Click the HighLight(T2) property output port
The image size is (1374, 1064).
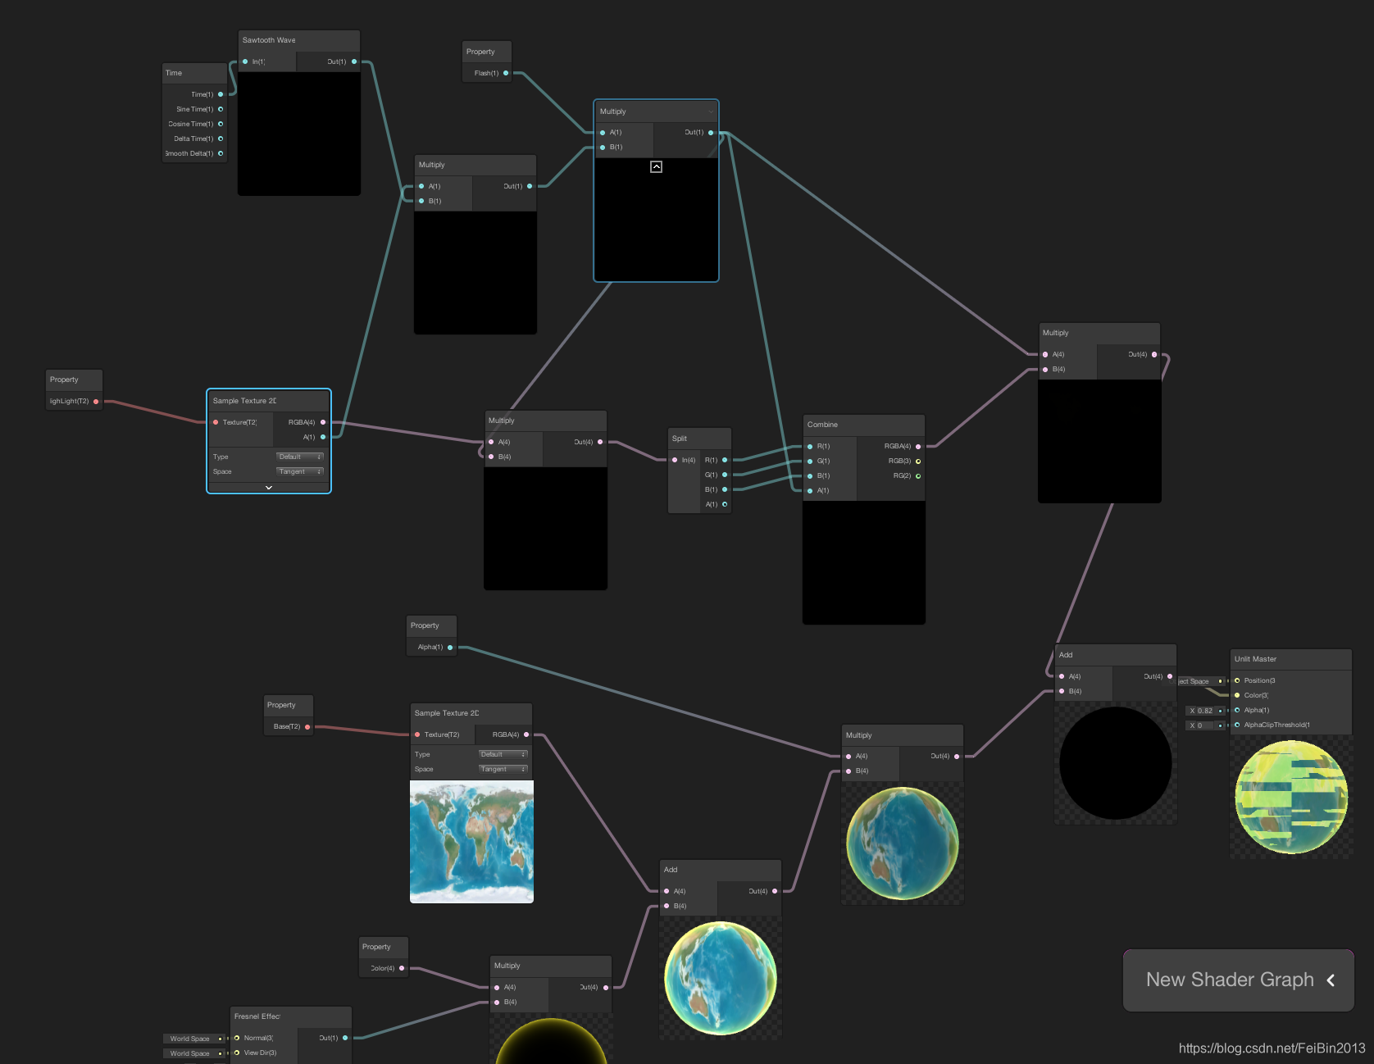[96, 401]
